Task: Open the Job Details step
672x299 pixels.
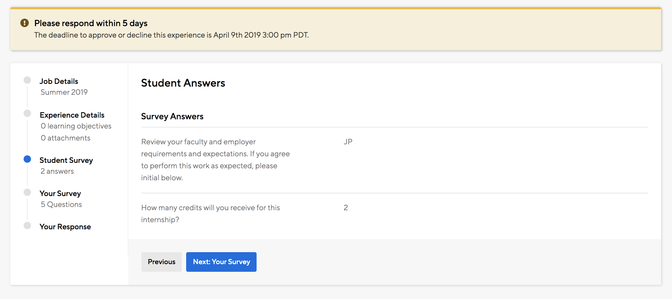Action: pos(59,81)
